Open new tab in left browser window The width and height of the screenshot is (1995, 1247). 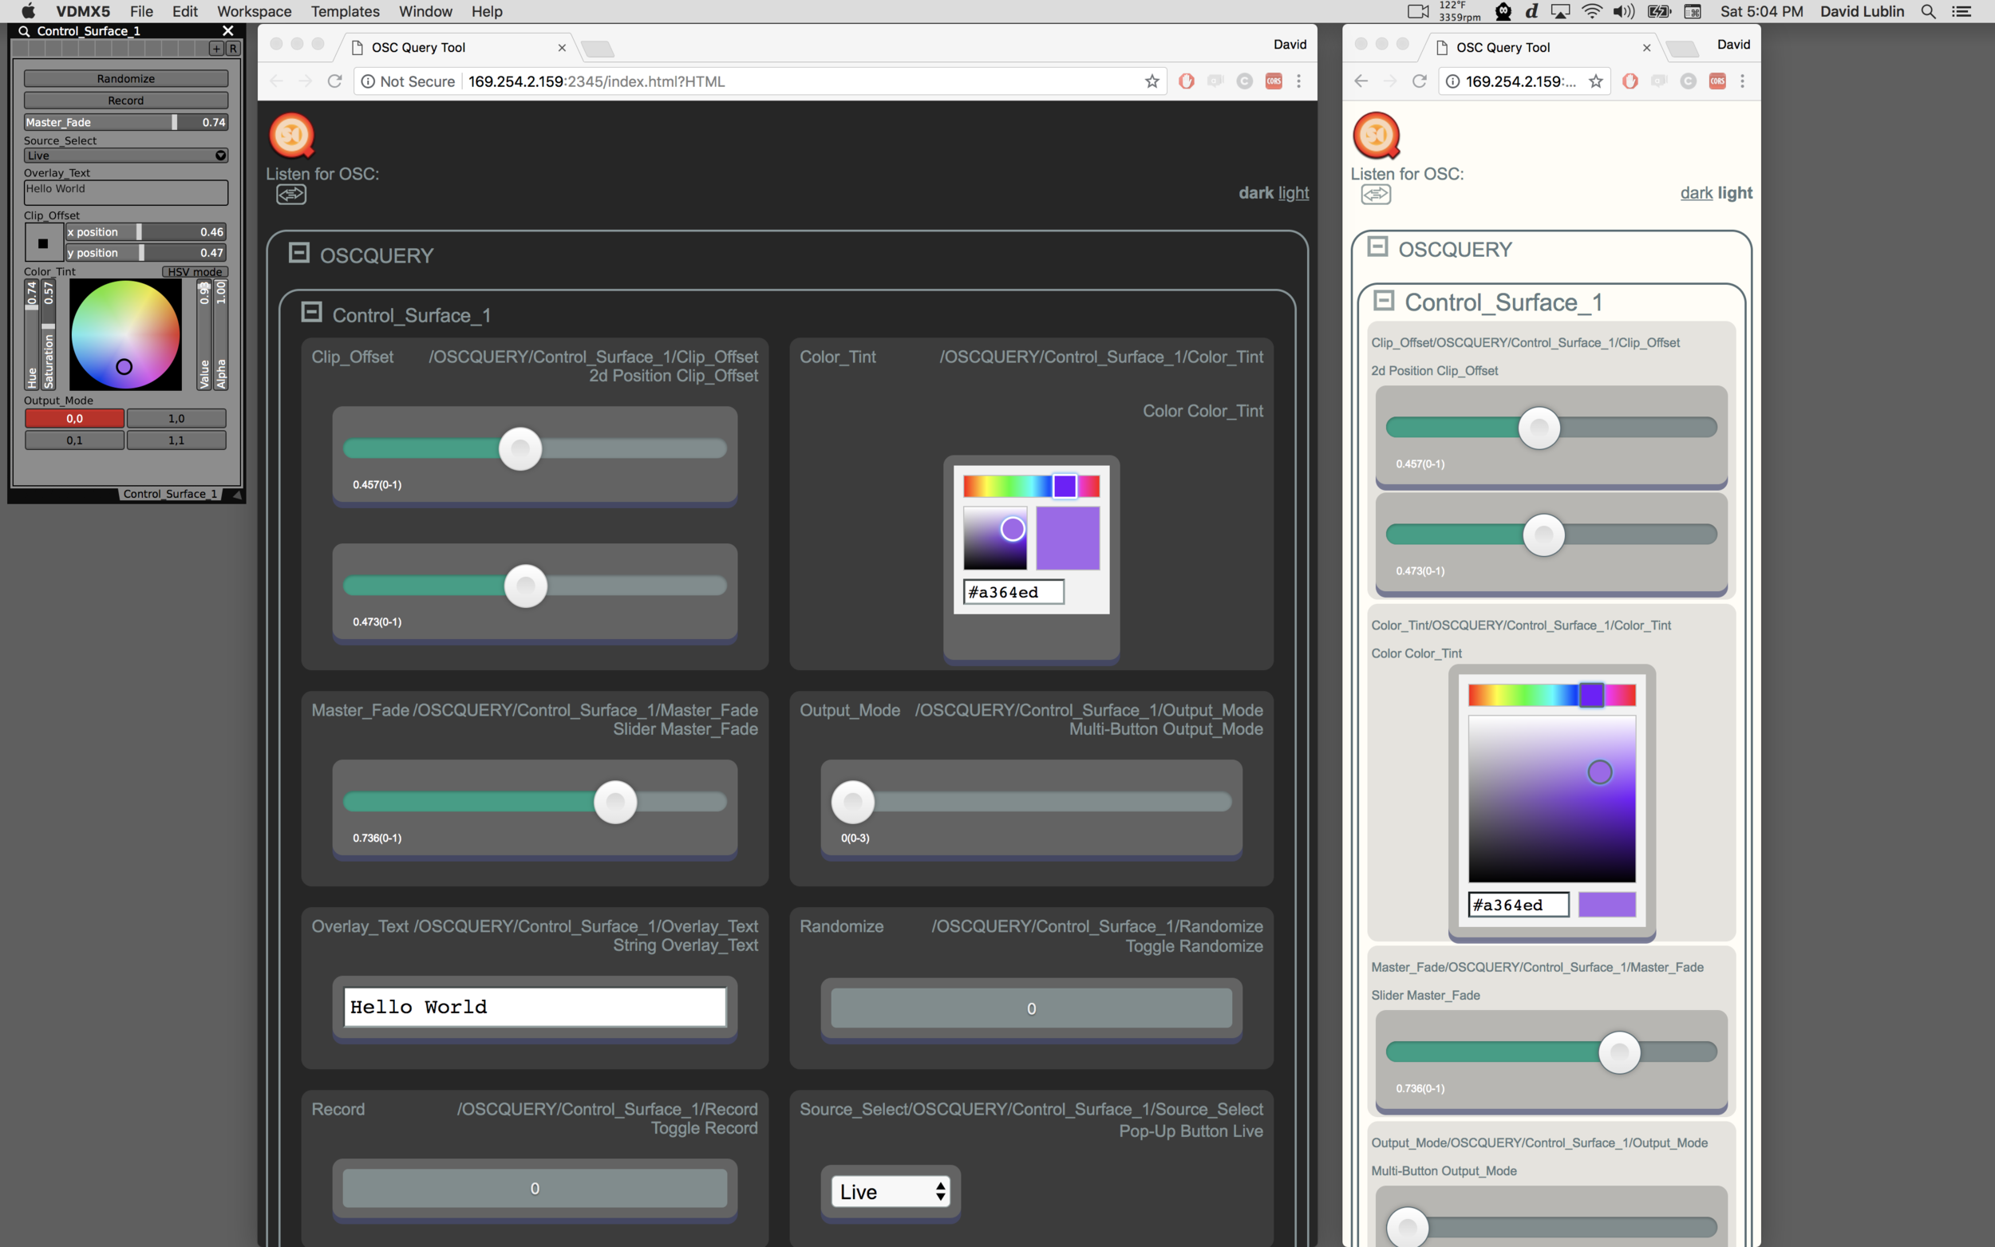[597, 49]
